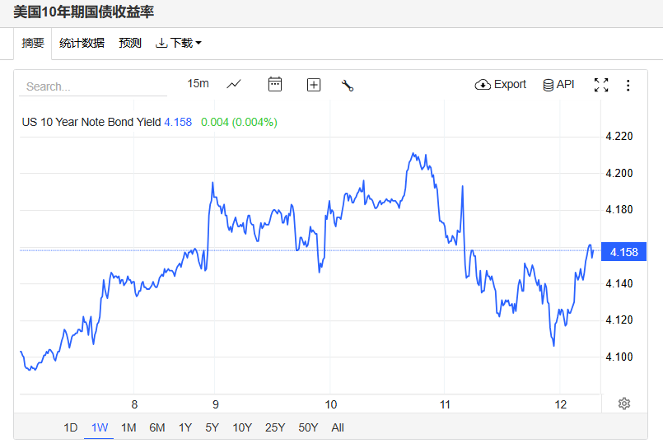The height and width of the screenshot is (448, 663).
Task: Click the 4.220 y-axis label
Action: [x=619, y=136]
